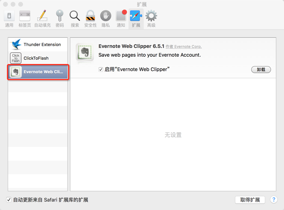Open the 密码 Passwords key pane
This screenshot has height=210, width=284.
(60, 19)
